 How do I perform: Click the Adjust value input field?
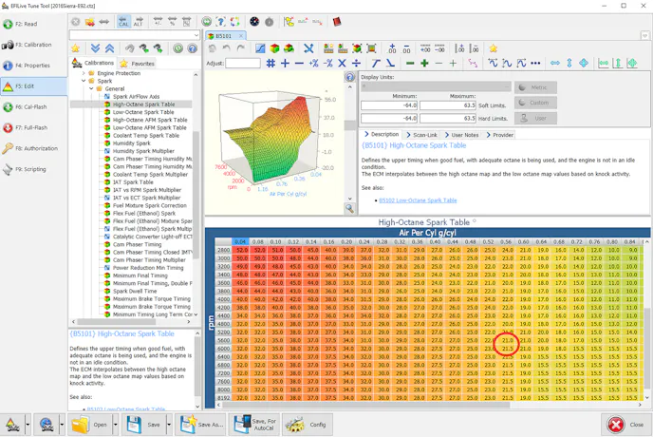click(243, 64)
